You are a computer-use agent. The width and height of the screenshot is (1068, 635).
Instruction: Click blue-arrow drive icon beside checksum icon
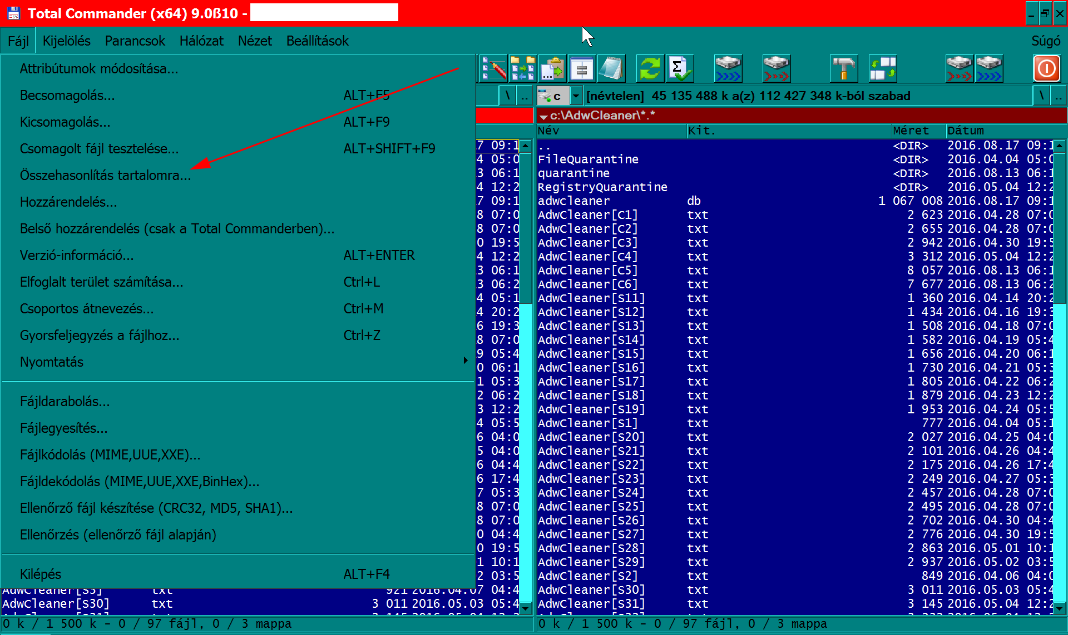pyautogui.click(x=728, y=69)
